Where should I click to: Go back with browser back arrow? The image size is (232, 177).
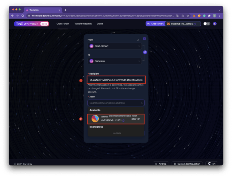[x=12, y=16]
